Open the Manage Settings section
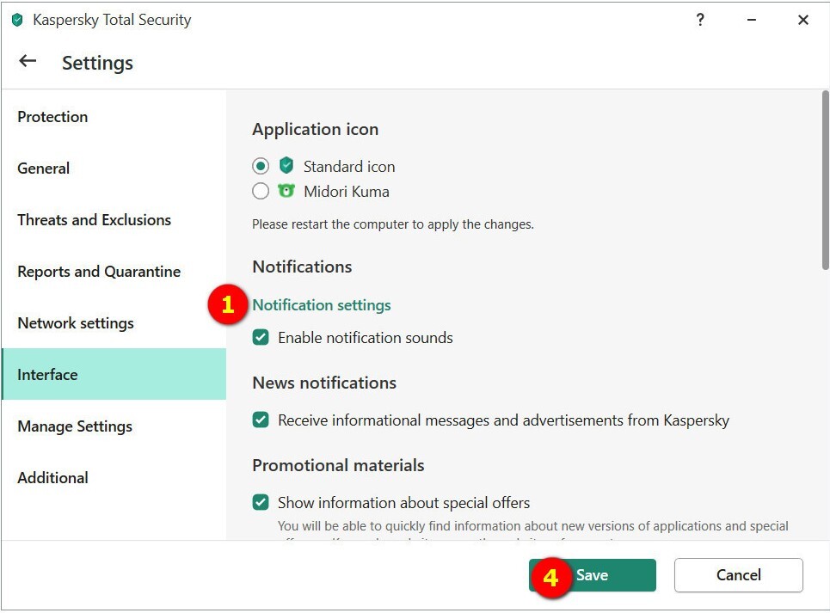Viewport: 830px width, 613px height. (x=114, y=426)
